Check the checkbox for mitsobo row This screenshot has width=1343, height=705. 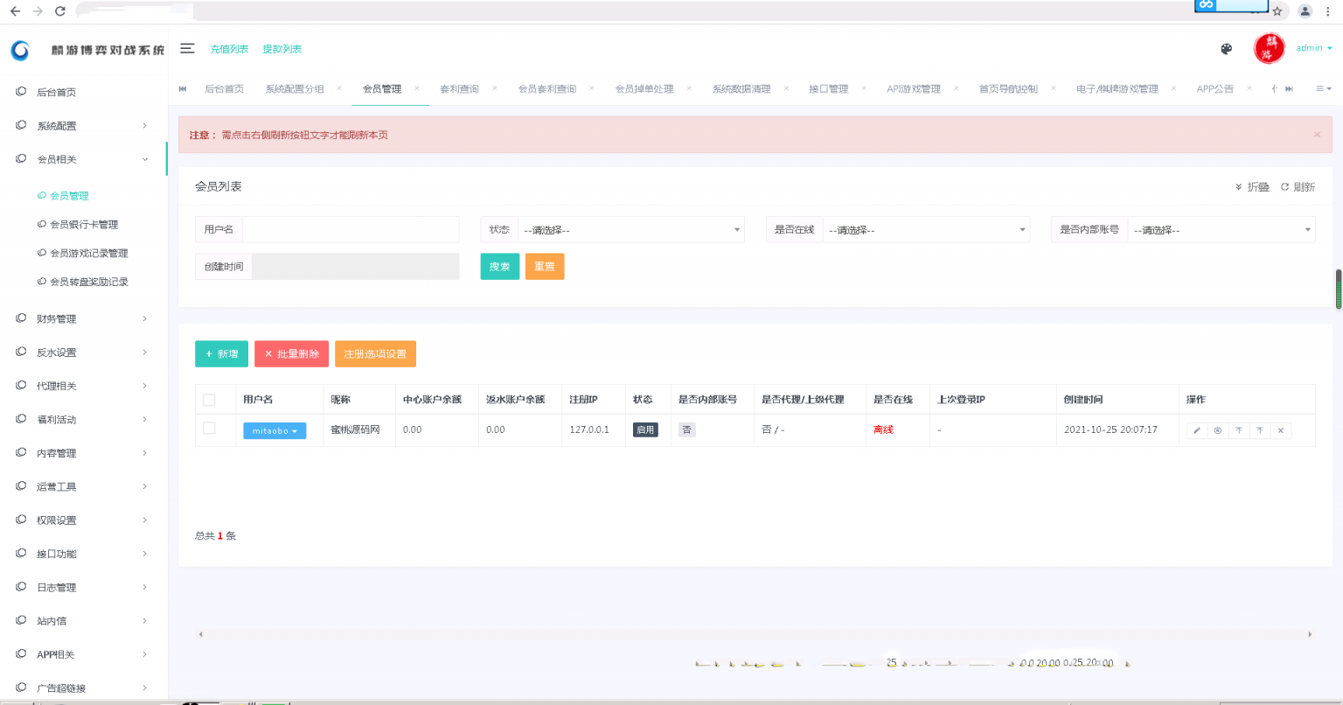tap(209, 429)
